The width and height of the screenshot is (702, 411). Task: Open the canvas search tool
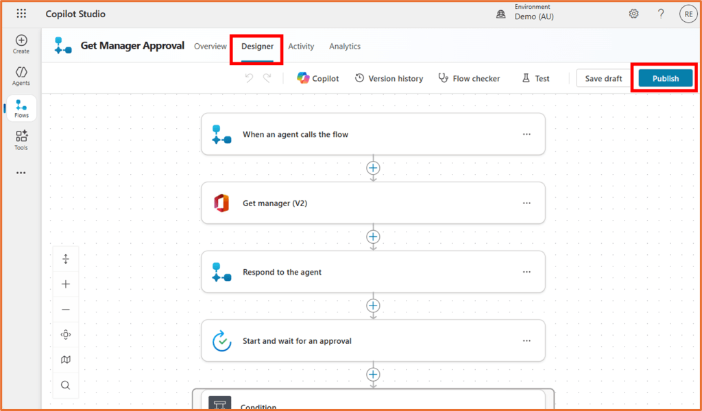(x=65, y=384)
